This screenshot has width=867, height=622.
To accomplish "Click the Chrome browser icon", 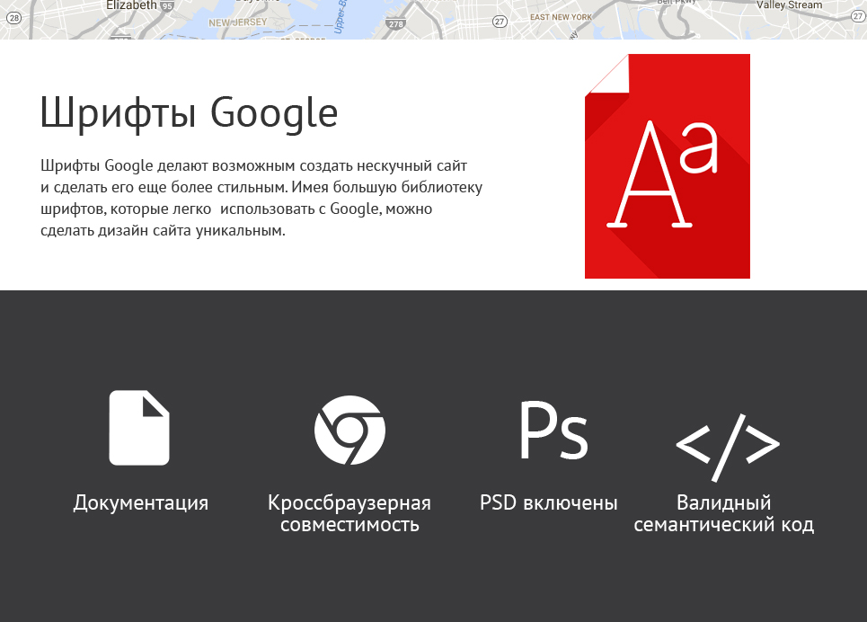I will [349, 430].
